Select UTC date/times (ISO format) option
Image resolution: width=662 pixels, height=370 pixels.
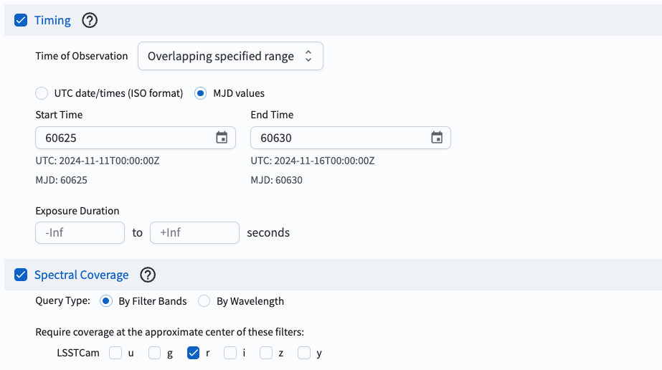[42, 93]
